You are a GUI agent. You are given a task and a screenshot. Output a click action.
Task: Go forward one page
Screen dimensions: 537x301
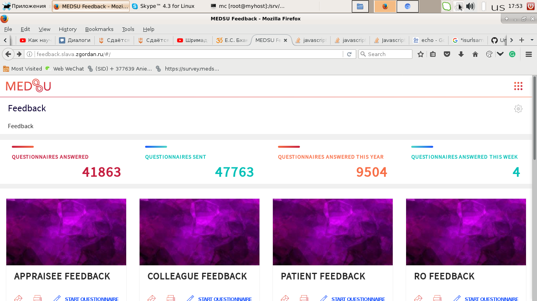coord(19,54)
